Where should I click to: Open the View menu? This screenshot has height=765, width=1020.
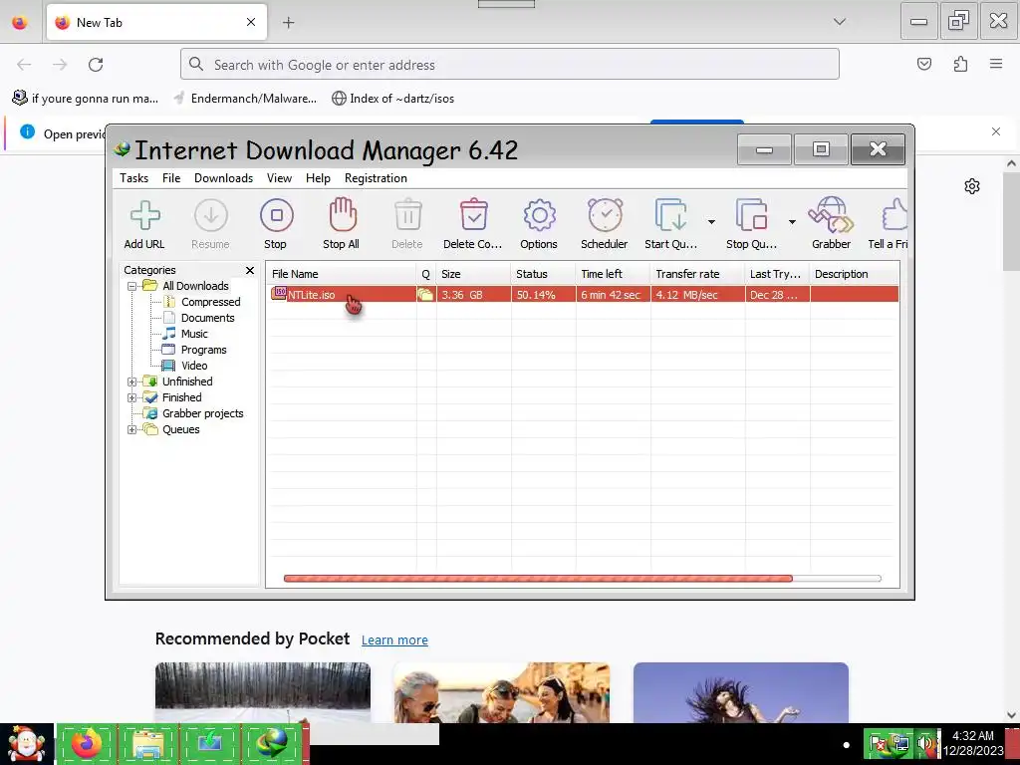click(279, 178)
